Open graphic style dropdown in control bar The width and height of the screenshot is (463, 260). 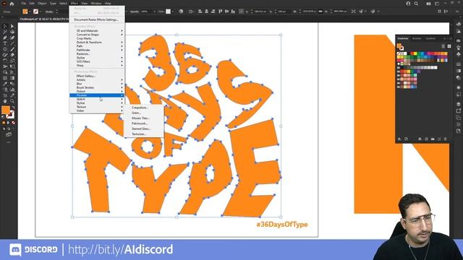[172, 12]
